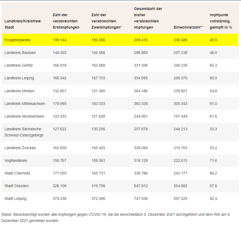
Task: Select the Landkreis Bautzen cell
Action: [20, 53]
